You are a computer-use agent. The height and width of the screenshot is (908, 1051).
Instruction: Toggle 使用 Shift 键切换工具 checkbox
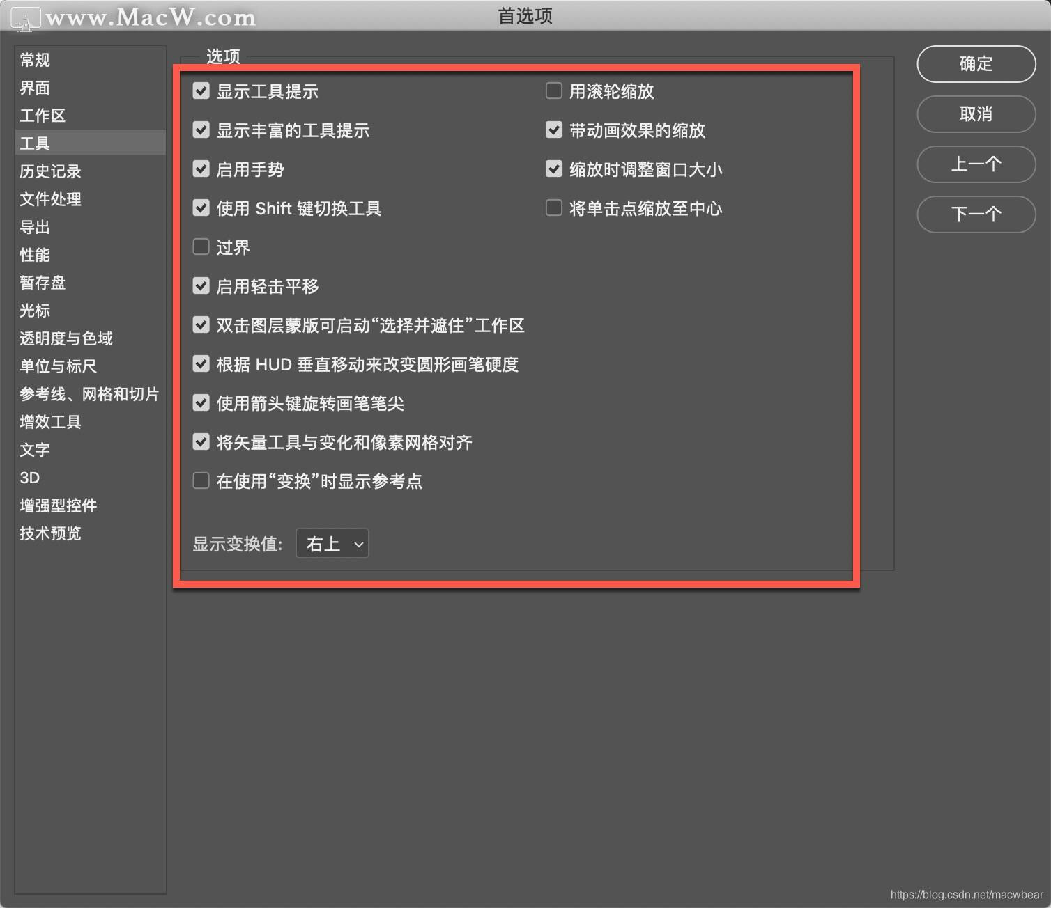[x=201, y=208]
